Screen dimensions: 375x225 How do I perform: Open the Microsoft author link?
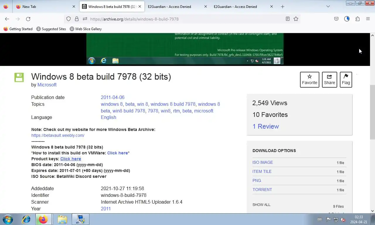pos(47,85)
